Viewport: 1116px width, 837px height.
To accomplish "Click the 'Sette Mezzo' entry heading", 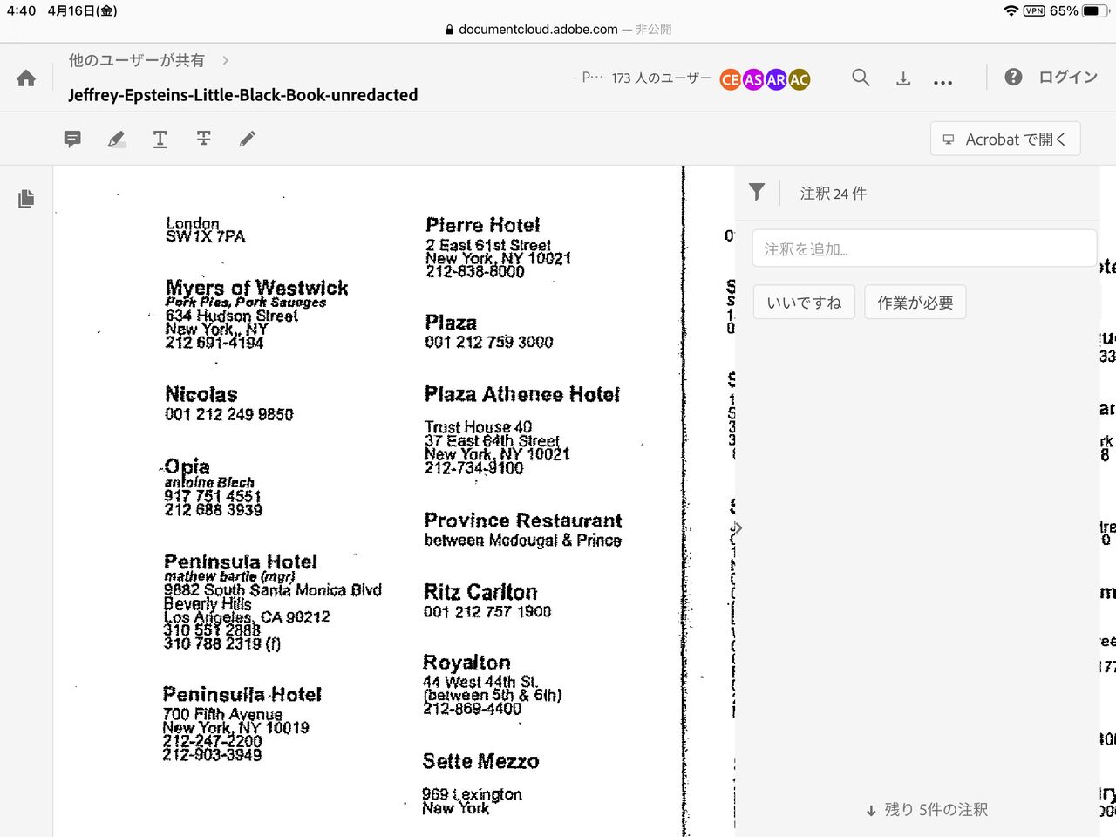I will (480, 761).
